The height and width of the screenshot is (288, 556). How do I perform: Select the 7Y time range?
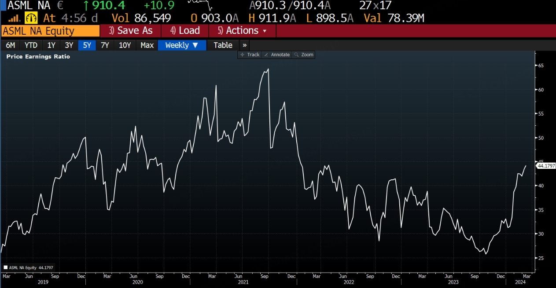pyautogui.click(x=105, y=45)
